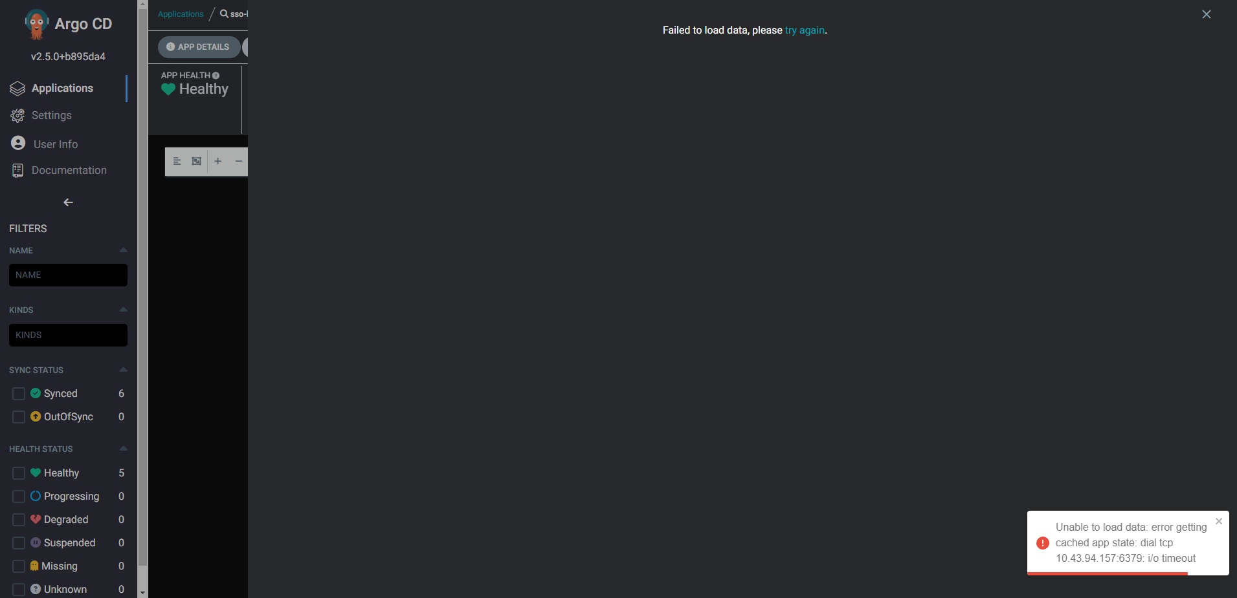The width and height of the screenshot is (1237, 598).
Task: Go back via the Applications breadcrumb
Action: click(x=180, y=14)
